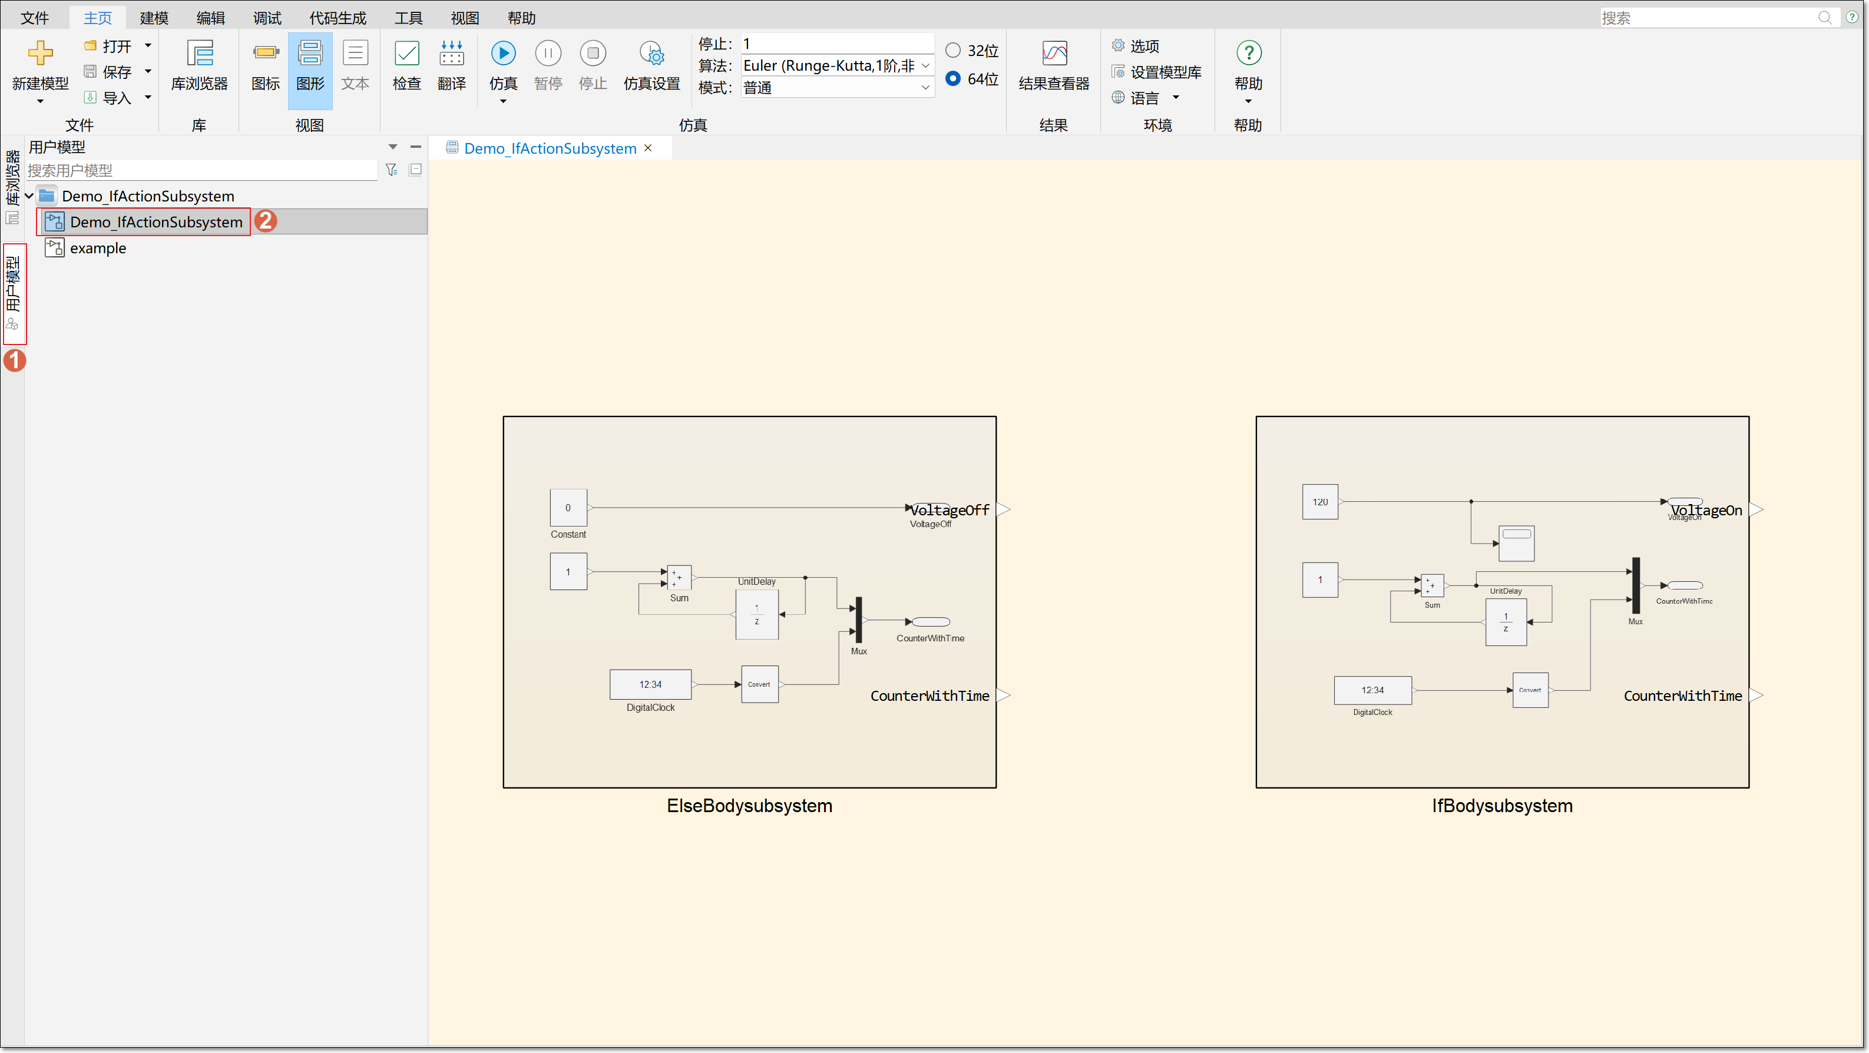Click 设置模型库 button
Screen dimensions: 1869x1053
point(1165,72)
